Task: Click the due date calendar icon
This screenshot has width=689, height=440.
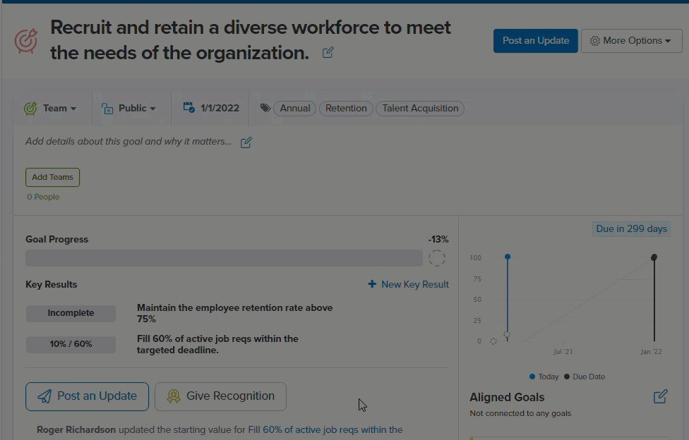Action: pyautogui.click(x=189, y=107)
